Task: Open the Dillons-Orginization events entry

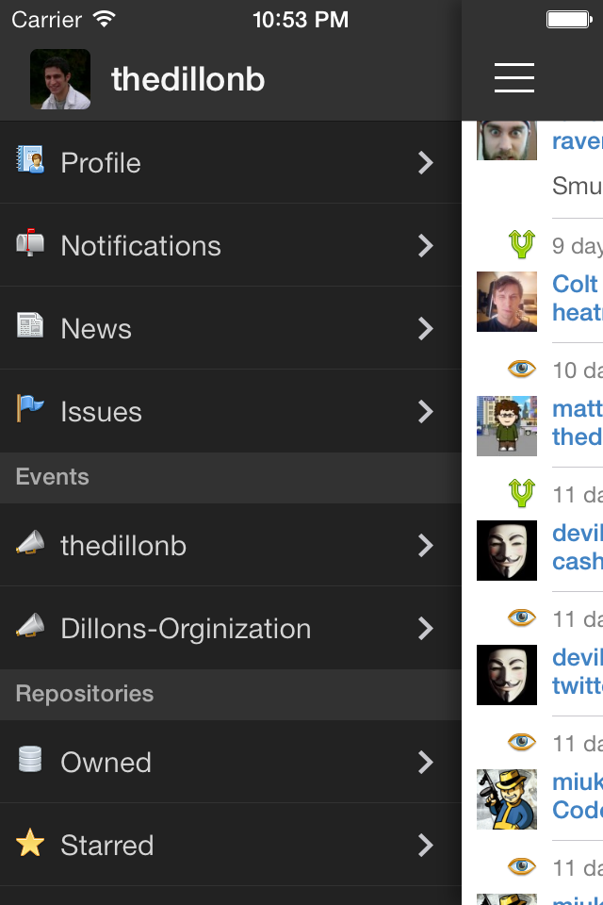Action: pos(186,629)
